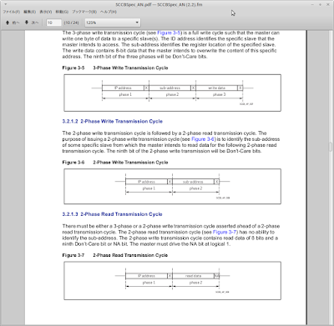Open the 編集(E) menu
This screenshot has width=334, height=326.
[x=29, y=12]
